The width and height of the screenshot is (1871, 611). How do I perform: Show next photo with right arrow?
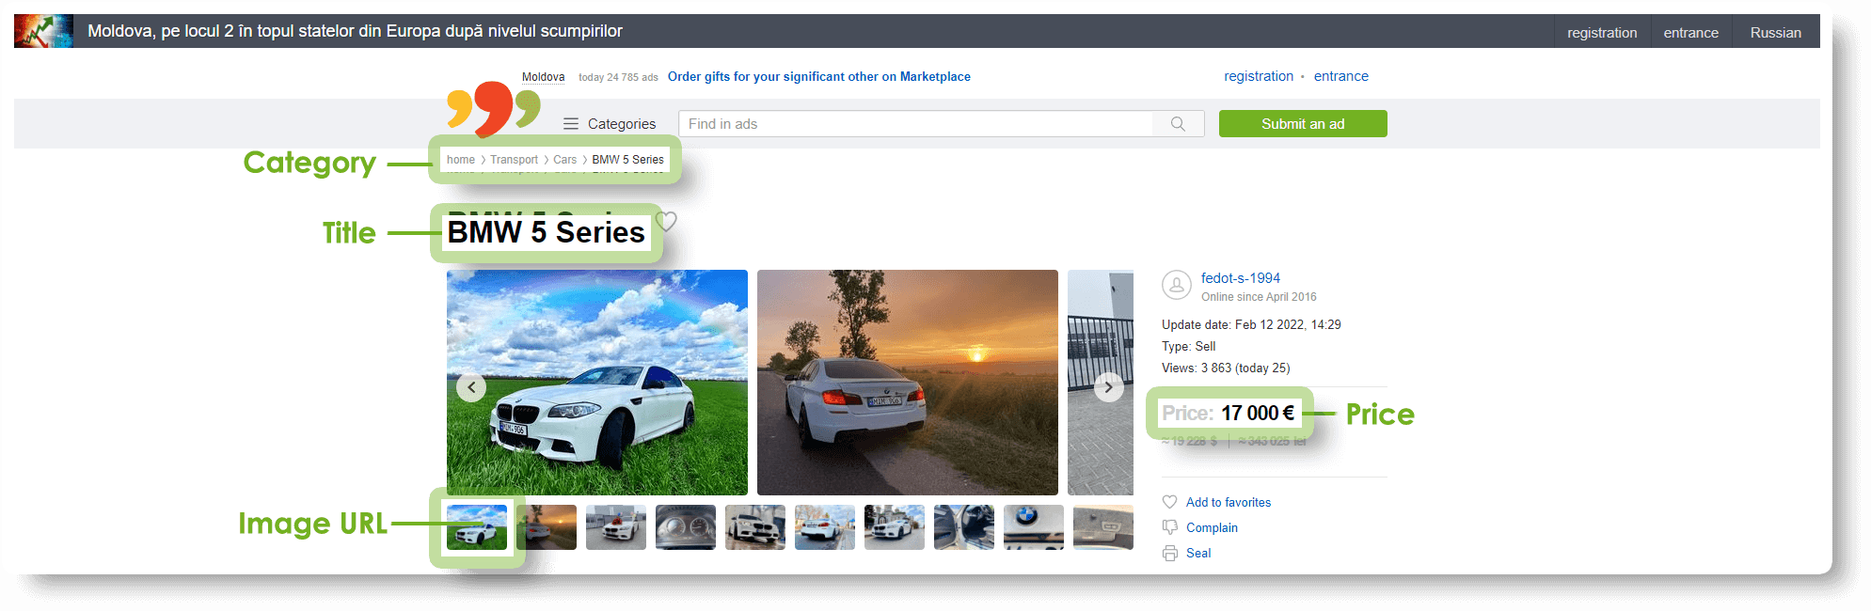coord(1109,387)
